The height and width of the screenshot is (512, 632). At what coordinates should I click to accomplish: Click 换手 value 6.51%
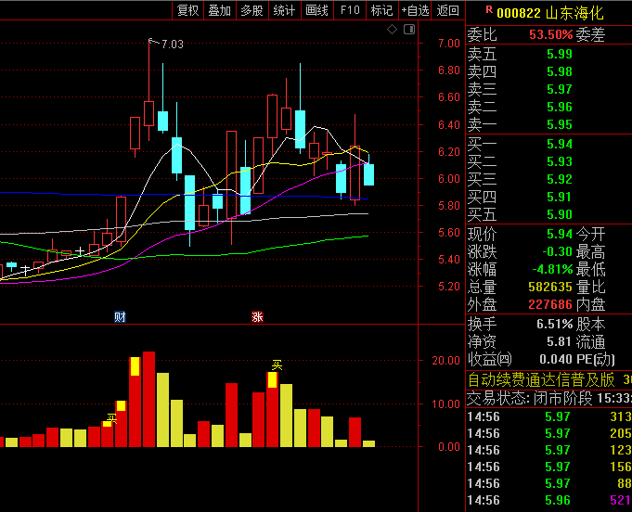[555, 324]
